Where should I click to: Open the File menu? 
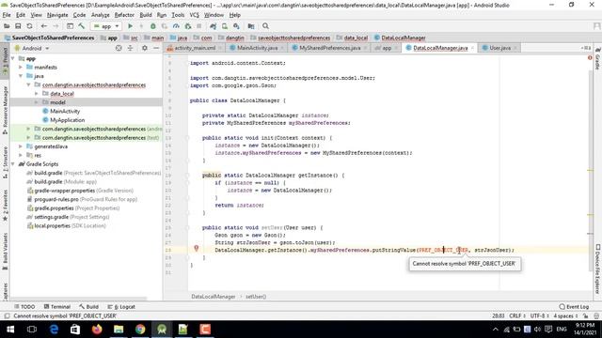pos(7,15)
